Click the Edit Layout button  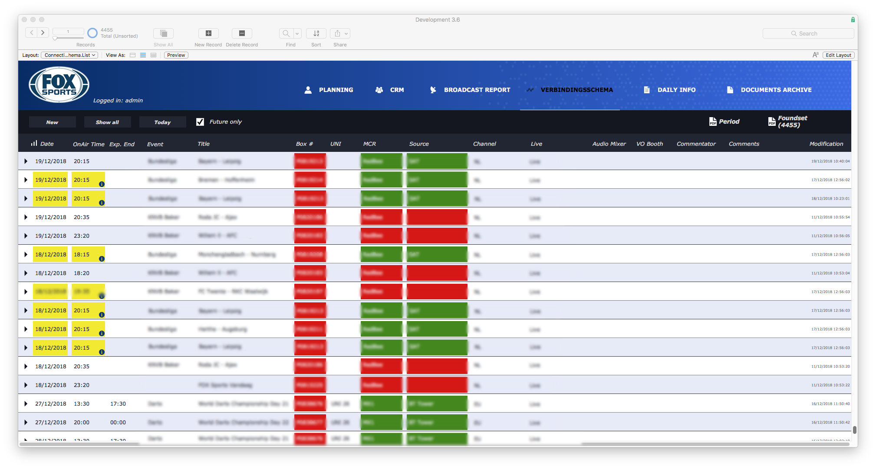click(838, 55)
